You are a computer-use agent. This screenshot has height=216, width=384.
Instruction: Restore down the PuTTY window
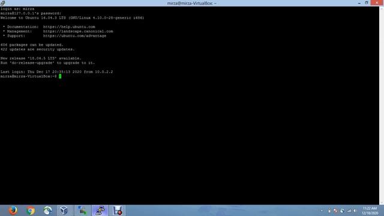click(367, 3)
